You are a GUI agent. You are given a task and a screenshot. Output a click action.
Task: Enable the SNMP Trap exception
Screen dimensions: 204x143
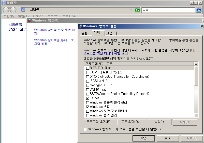88,90
